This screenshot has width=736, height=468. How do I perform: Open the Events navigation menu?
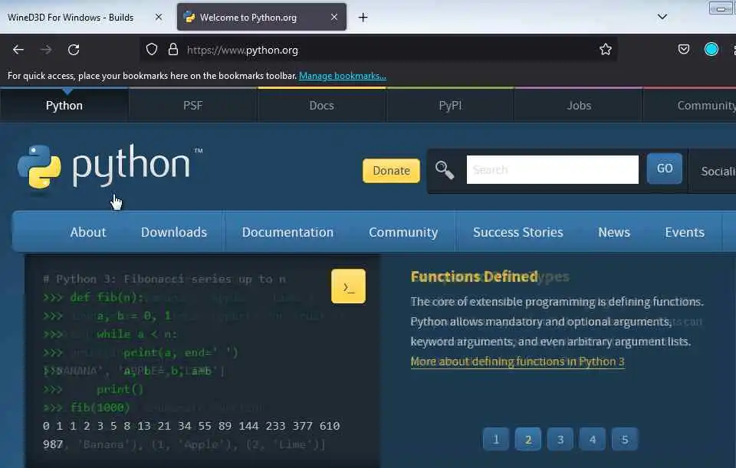click(685, 232)
